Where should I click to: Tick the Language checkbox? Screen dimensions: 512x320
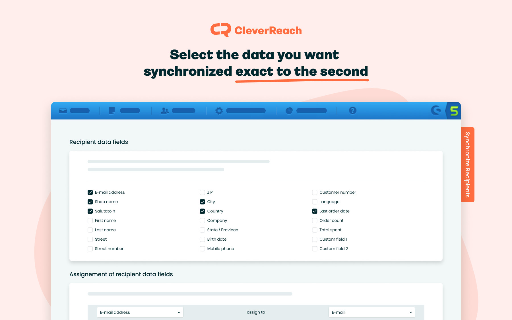(315, 202)
